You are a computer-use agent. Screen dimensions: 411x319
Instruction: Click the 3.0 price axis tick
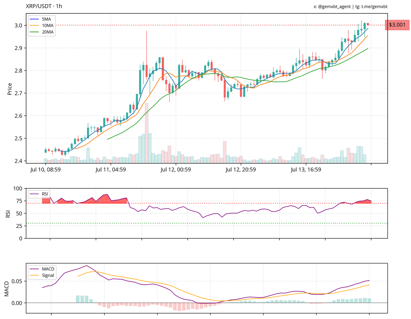tap(19, 25)
